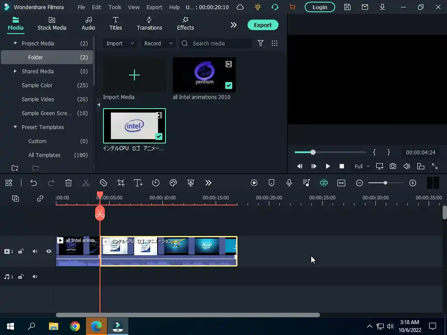
Task: Open the layout grid icon in timeline toolbar
Action: [9, 183]
